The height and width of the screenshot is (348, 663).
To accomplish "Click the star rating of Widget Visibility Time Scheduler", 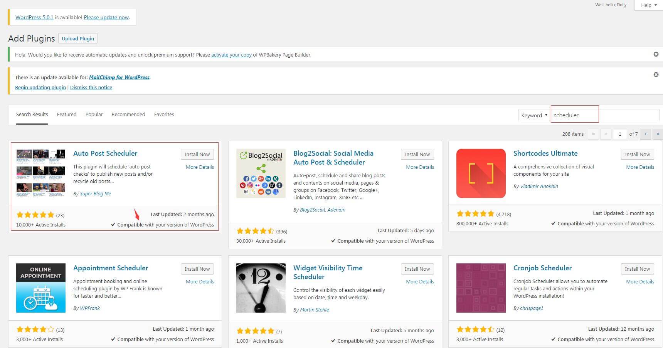I will click(x=255, y=331).
